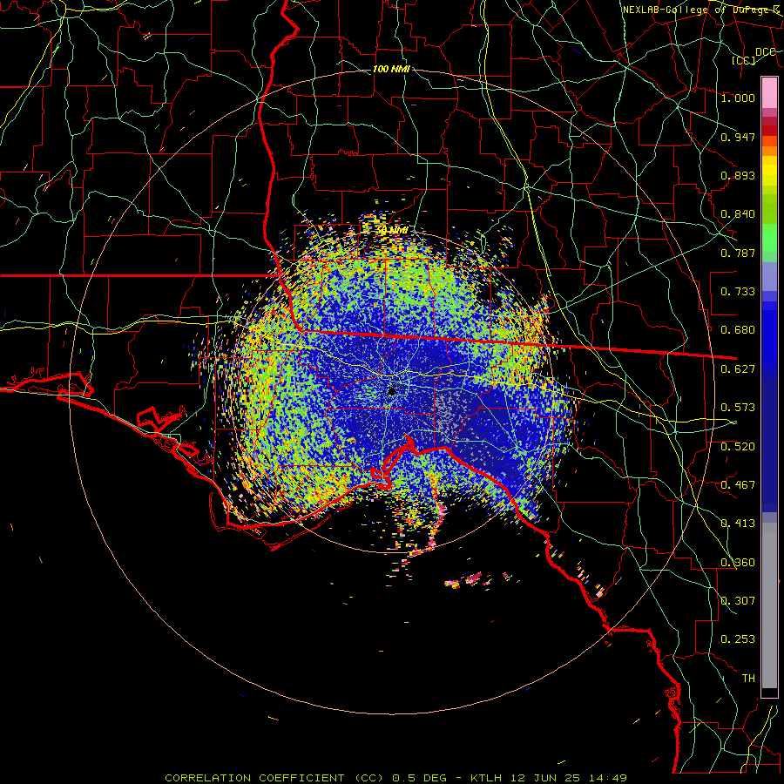Click the 0.680 legend label
Screen dimensions: 784x784
pyautogui.click(x=738, y=330)
